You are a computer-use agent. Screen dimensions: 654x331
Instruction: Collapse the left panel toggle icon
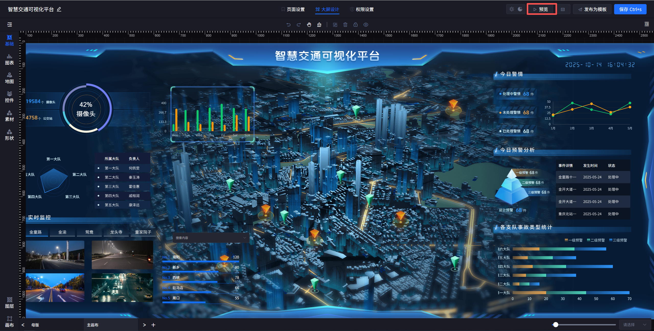(10, 25)
